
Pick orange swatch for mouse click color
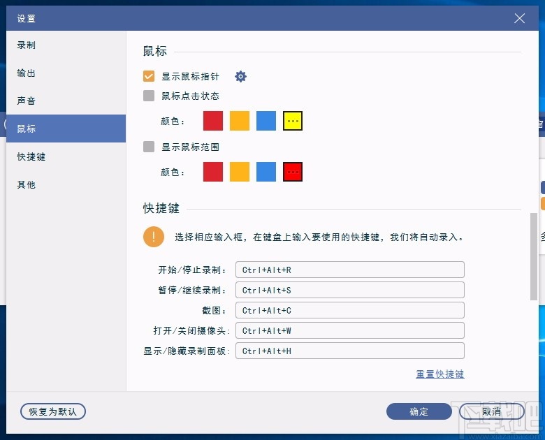(x=240, y=121)
